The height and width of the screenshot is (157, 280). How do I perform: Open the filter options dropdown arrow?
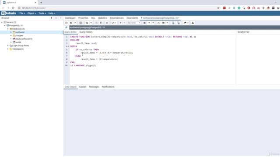(124, 23)
